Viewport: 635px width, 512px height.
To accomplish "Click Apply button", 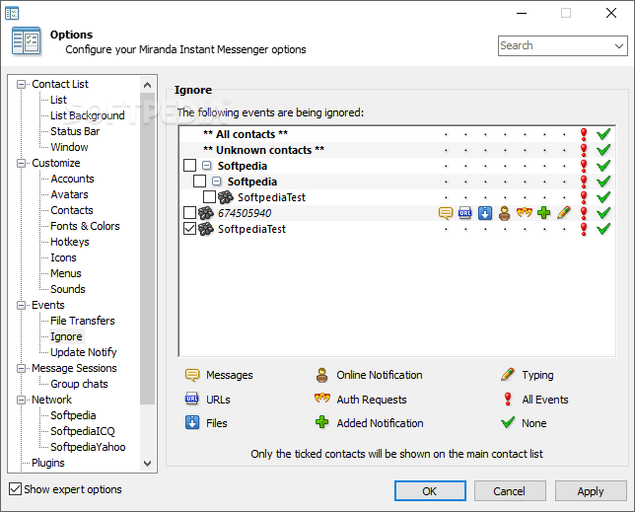I will coord(591,491).
